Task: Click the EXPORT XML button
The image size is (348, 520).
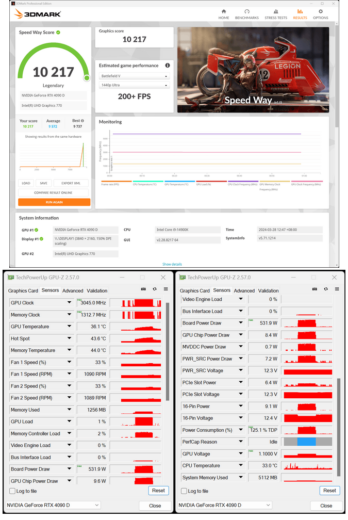Action: click(x=71, y=183)
